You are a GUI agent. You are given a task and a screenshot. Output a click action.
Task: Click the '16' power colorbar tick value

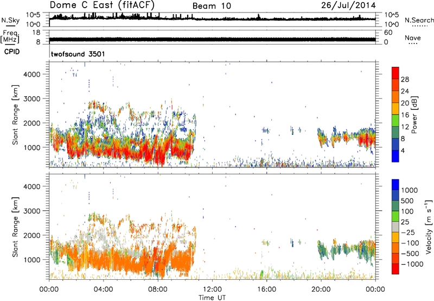point(405,115)
